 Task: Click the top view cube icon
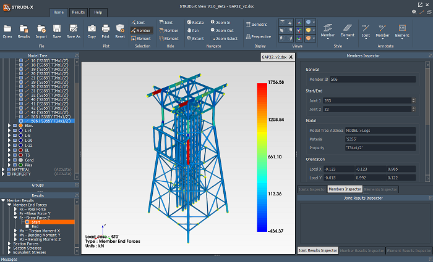(282, 22)
